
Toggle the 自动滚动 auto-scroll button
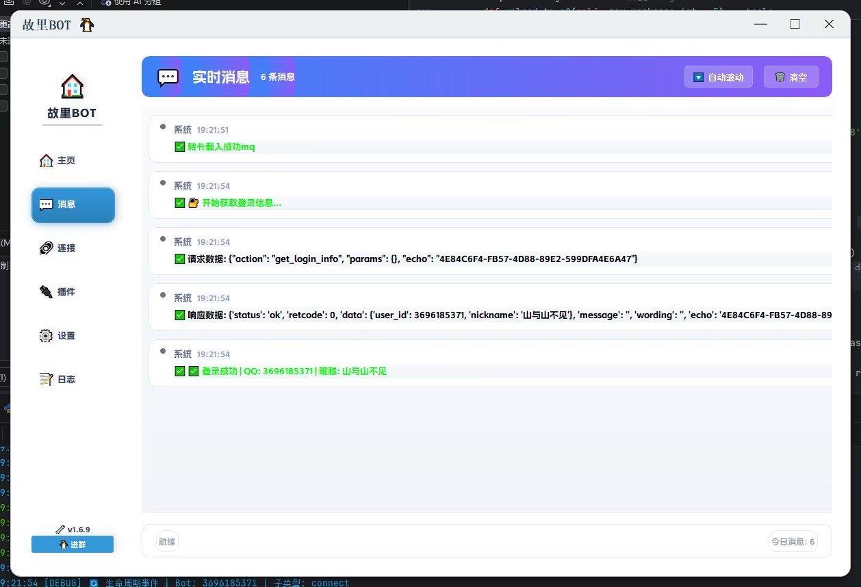coord(718,77)
